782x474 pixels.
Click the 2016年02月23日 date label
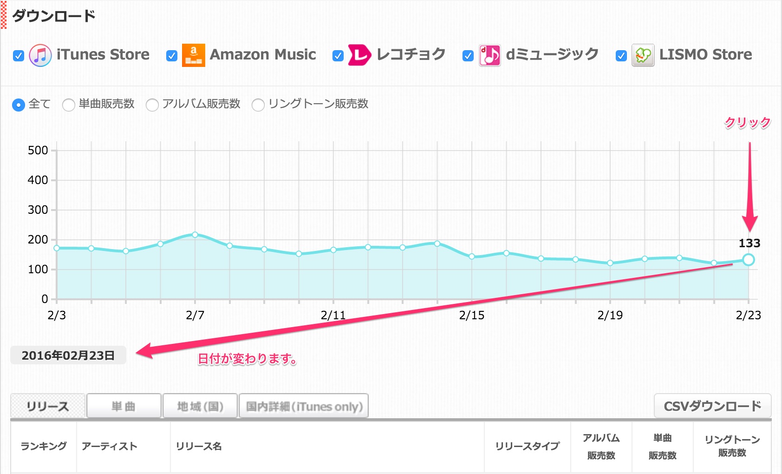[x=68, y=355]
